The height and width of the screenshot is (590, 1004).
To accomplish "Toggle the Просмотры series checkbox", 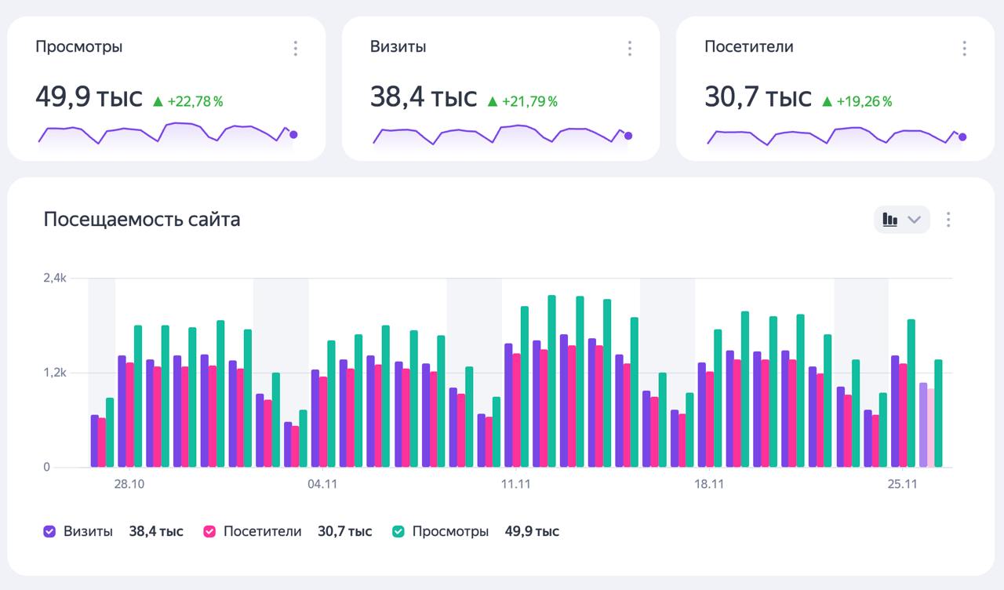I will tap(398, 531).
